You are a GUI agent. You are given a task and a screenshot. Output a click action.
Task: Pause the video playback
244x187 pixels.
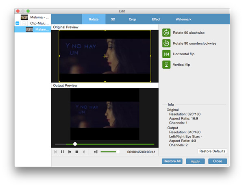pos(62,152)
